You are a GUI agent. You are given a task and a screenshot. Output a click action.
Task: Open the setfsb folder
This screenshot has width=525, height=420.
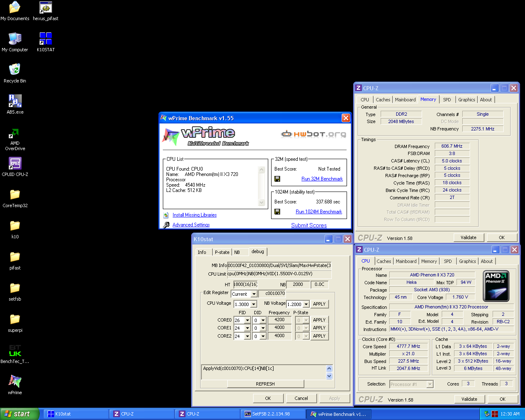(15, 292)
